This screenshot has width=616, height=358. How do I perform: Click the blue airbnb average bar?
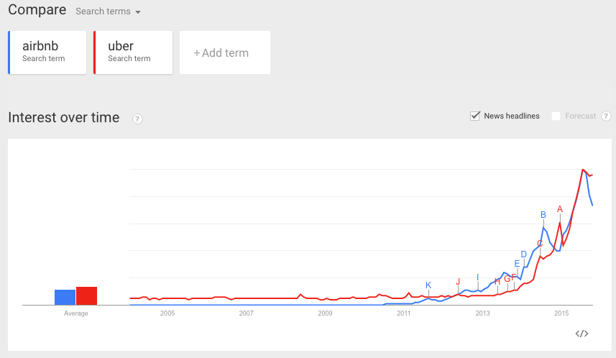point(65,297)
